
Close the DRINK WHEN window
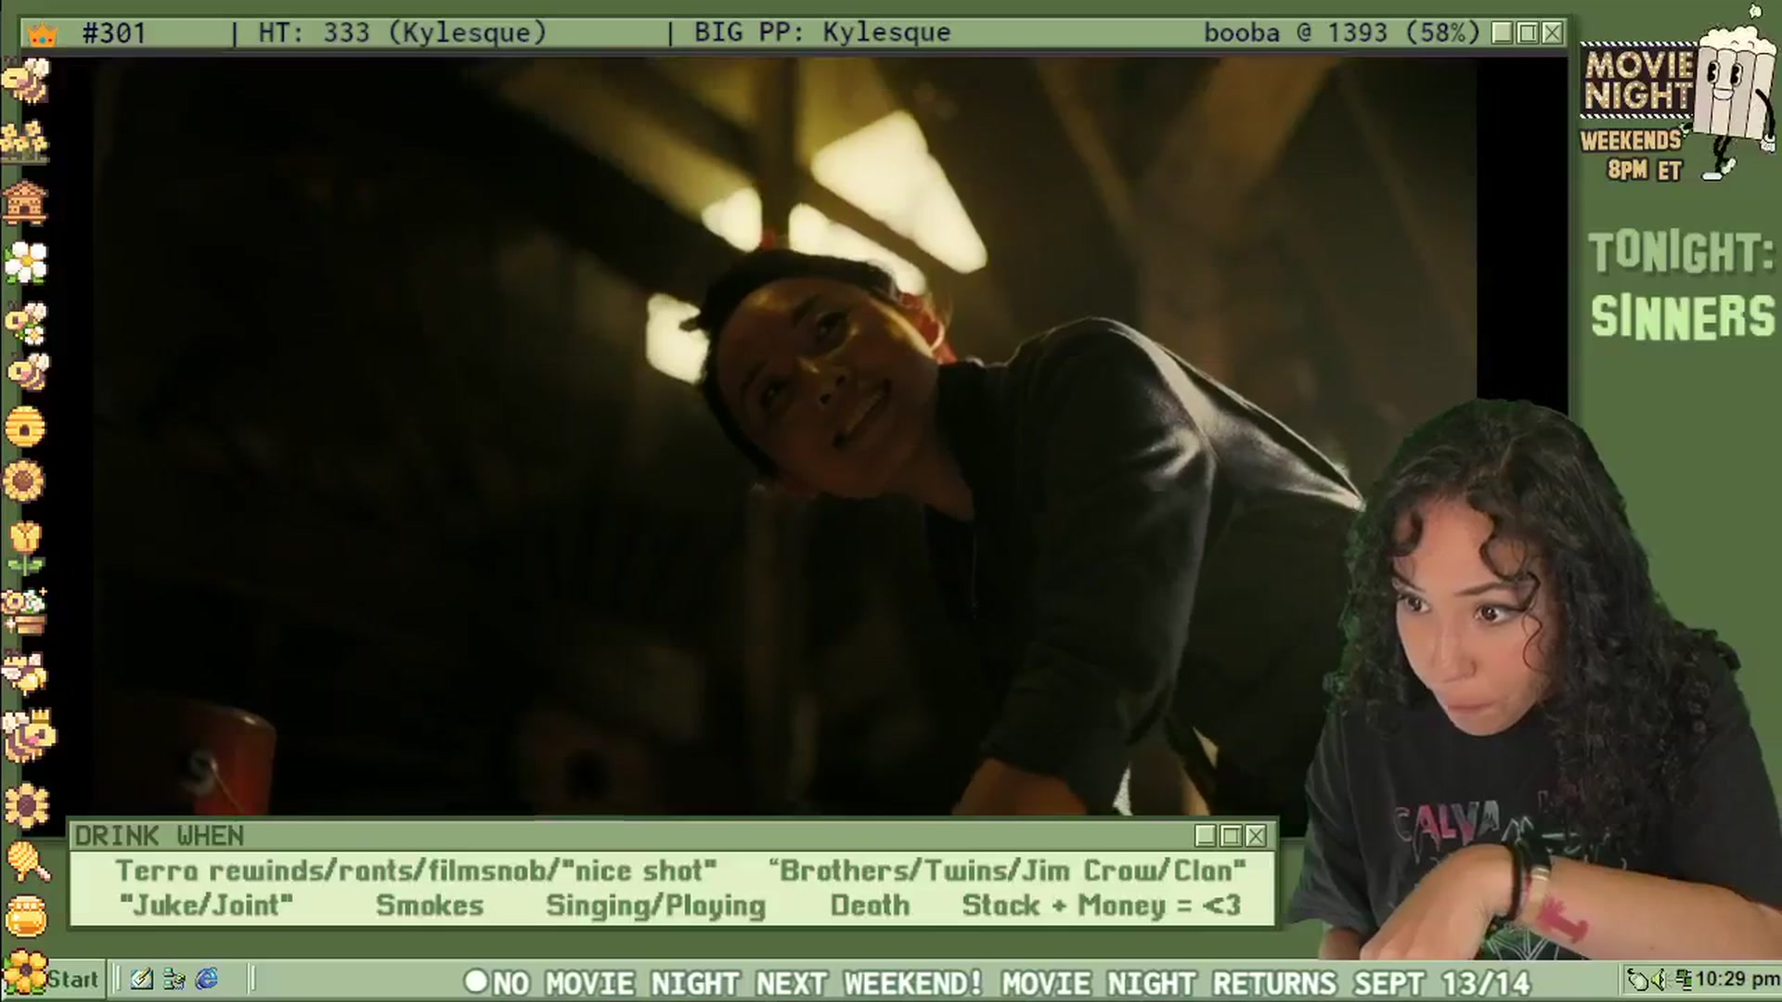point(1256,836)
